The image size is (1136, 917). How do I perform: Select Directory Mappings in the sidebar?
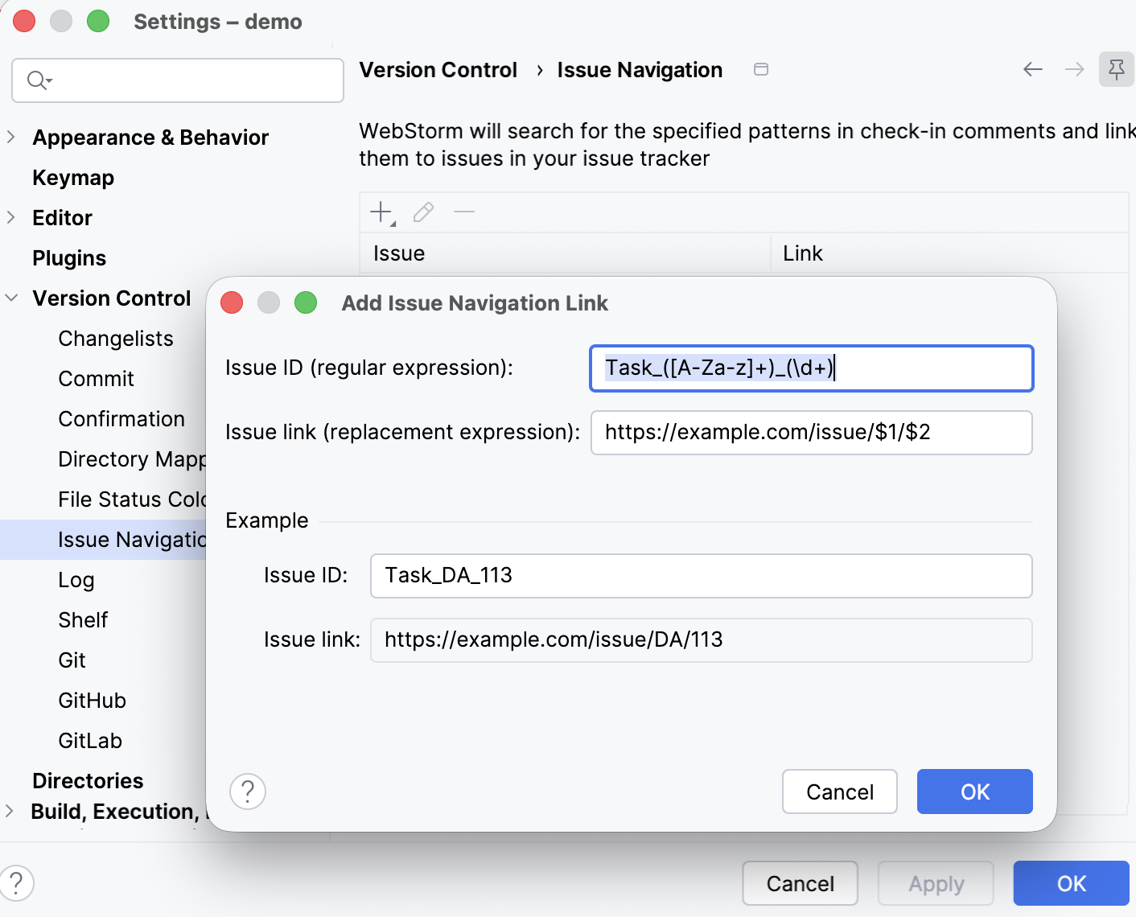[x=132, y=459]
